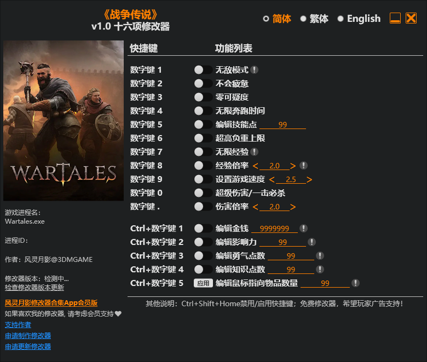Switch language to English
Viewport: 427px width, 362px height.
point(359,19)
